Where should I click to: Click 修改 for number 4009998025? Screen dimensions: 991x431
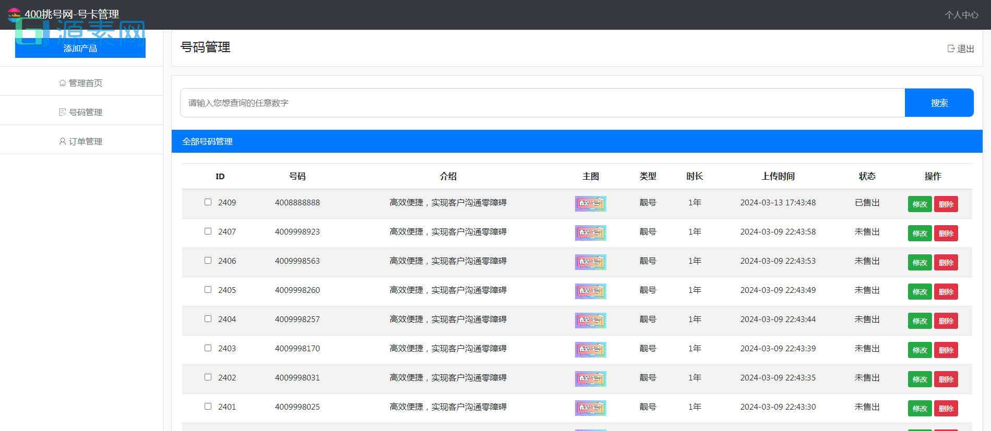920,408
